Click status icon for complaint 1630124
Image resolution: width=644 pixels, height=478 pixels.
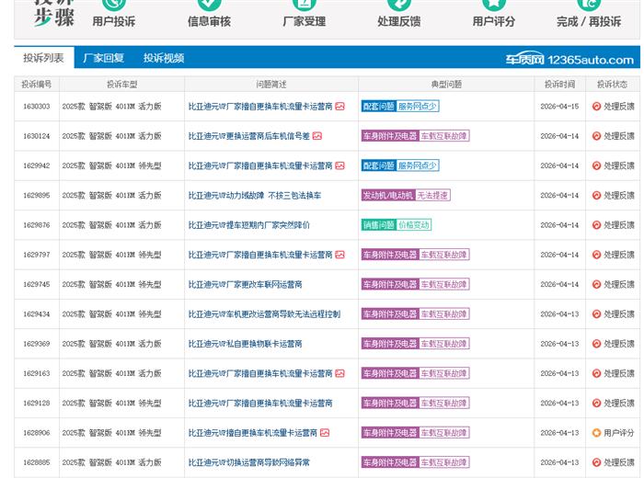point(596,136)
